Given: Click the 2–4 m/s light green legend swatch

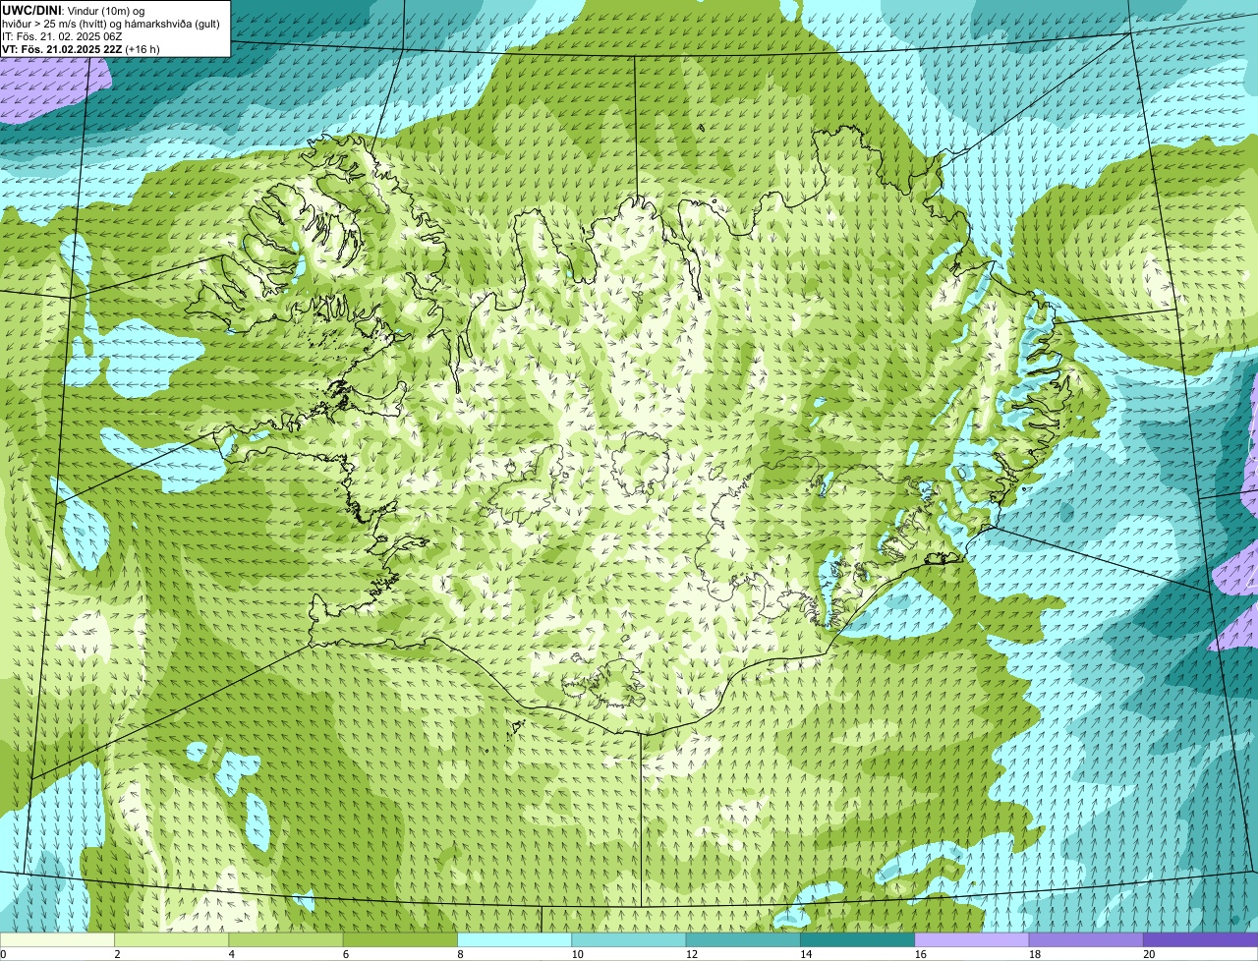Looking at the screenshot, I should click(x=171, y=939).
